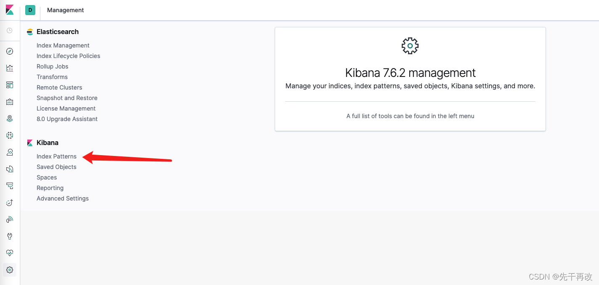Go to Snapshot and Restore
The width and height of the screenshot is (599, 285).
(67, 98)
